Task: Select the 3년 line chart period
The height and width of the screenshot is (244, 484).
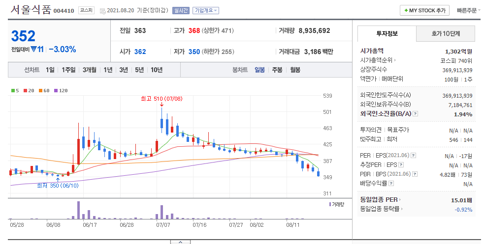Action: [124, 70]
